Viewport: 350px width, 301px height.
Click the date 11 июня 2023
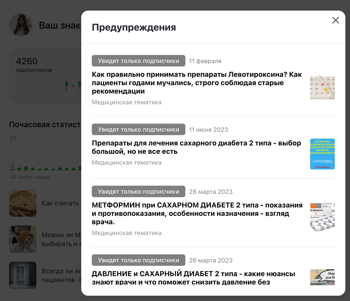pos(209,130)
